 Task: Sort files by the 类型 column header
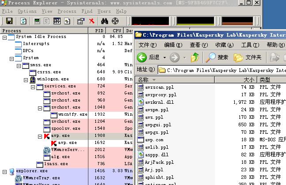point(271,80)
